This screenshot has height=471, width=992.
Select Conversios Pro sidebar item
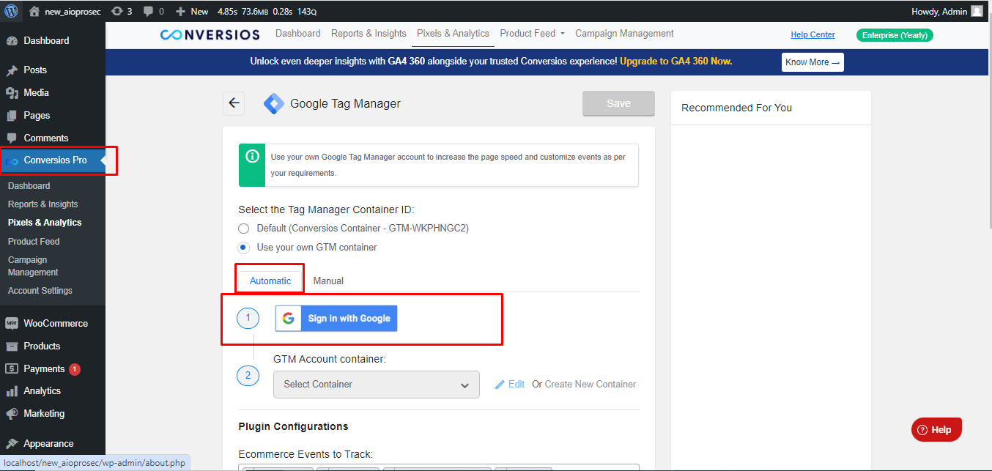coord(53,160)
